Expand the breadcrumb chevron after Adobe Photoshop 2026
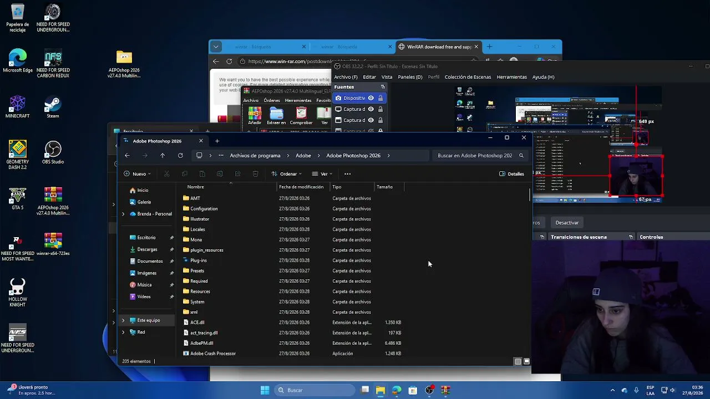This screenshot has width=710, height=399. click(x=388, y=156)
